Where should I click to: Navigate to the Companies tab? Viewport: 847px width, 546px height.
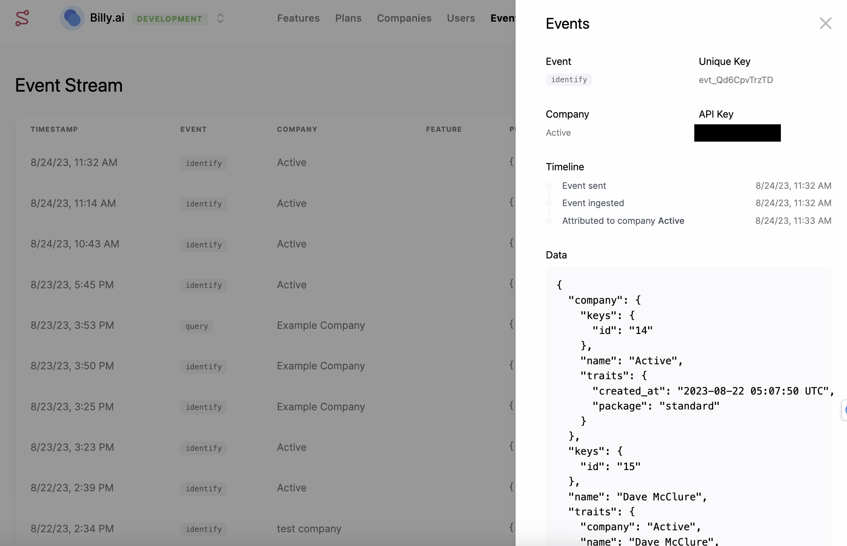pyautogui.click(x=404, y=18)
